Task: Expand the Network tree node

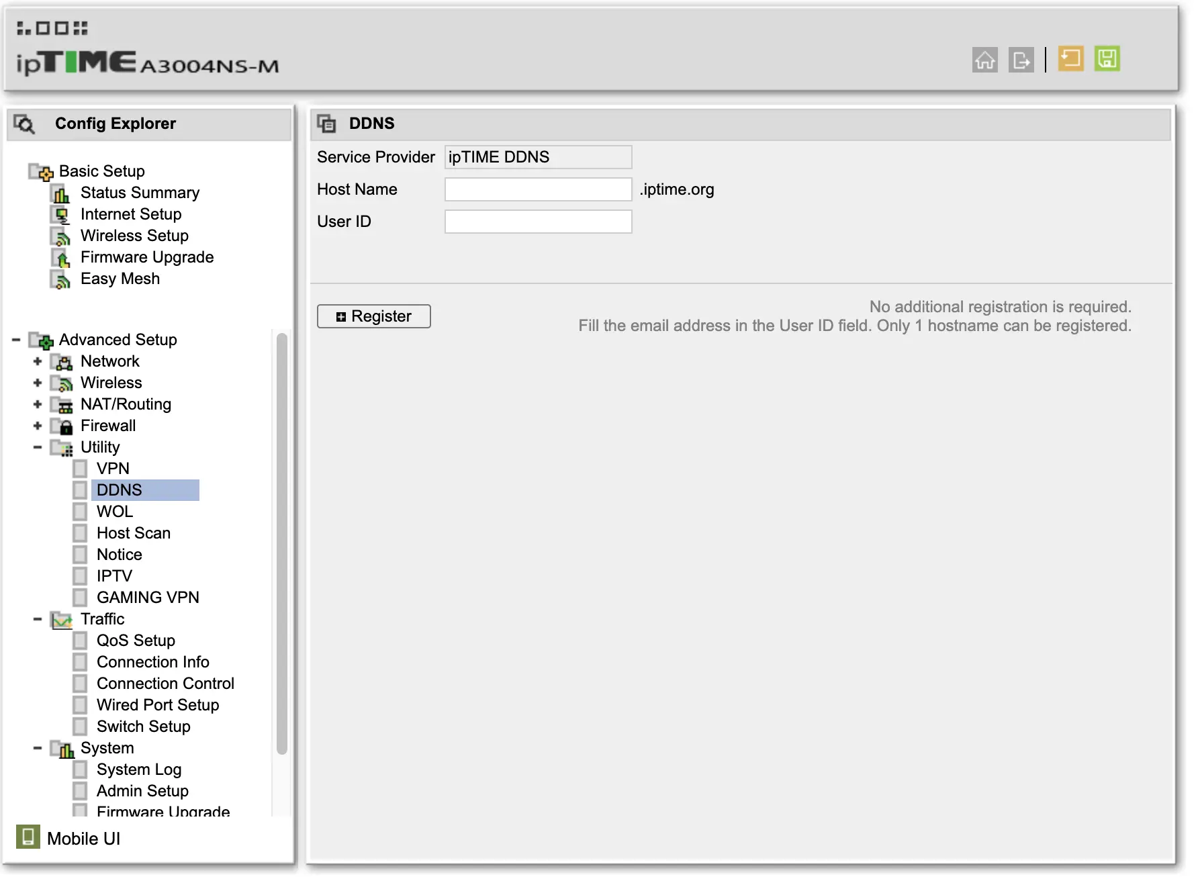Action: [x=38, y=361]
